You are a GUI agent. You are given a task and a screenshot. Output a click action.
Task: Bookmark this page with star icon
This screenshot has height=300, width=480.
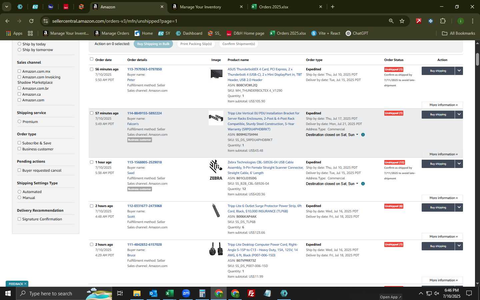[402, 21]
